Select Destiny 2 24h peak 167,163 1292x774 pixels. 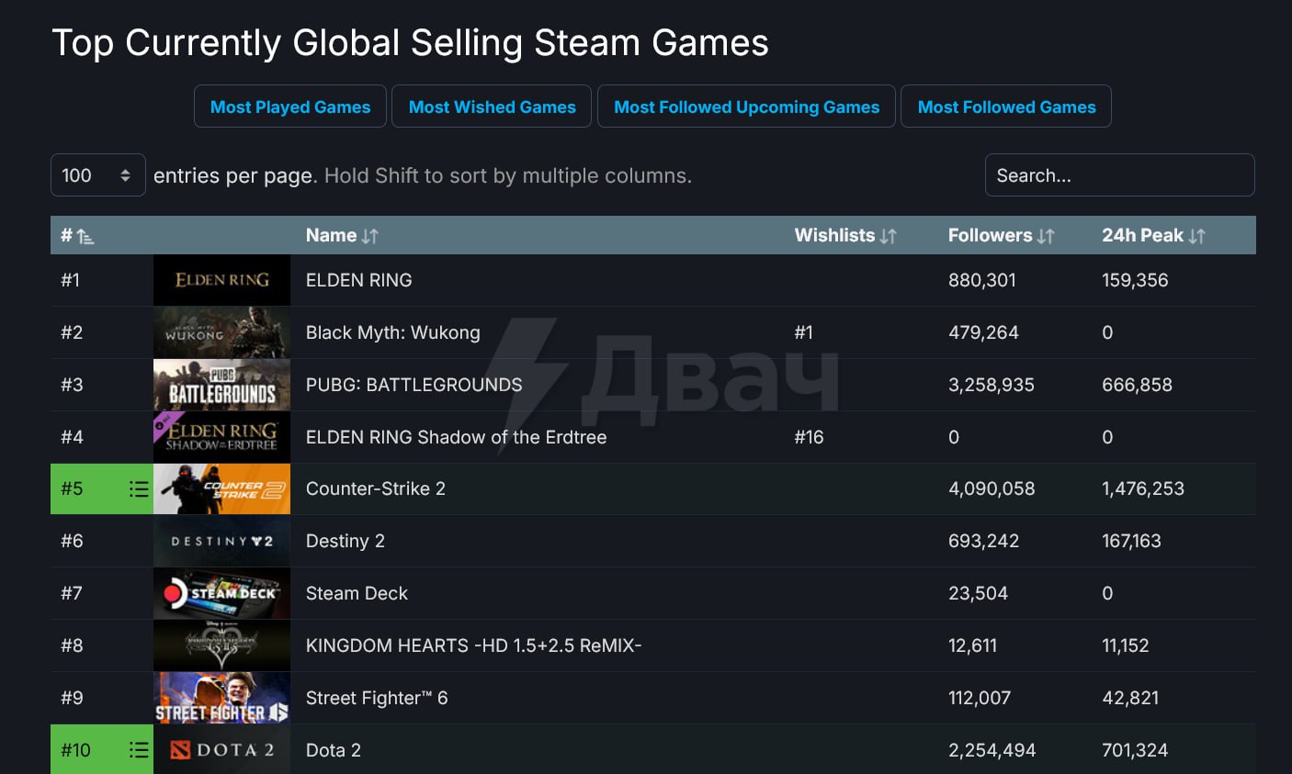click(x=1131, y=542)
